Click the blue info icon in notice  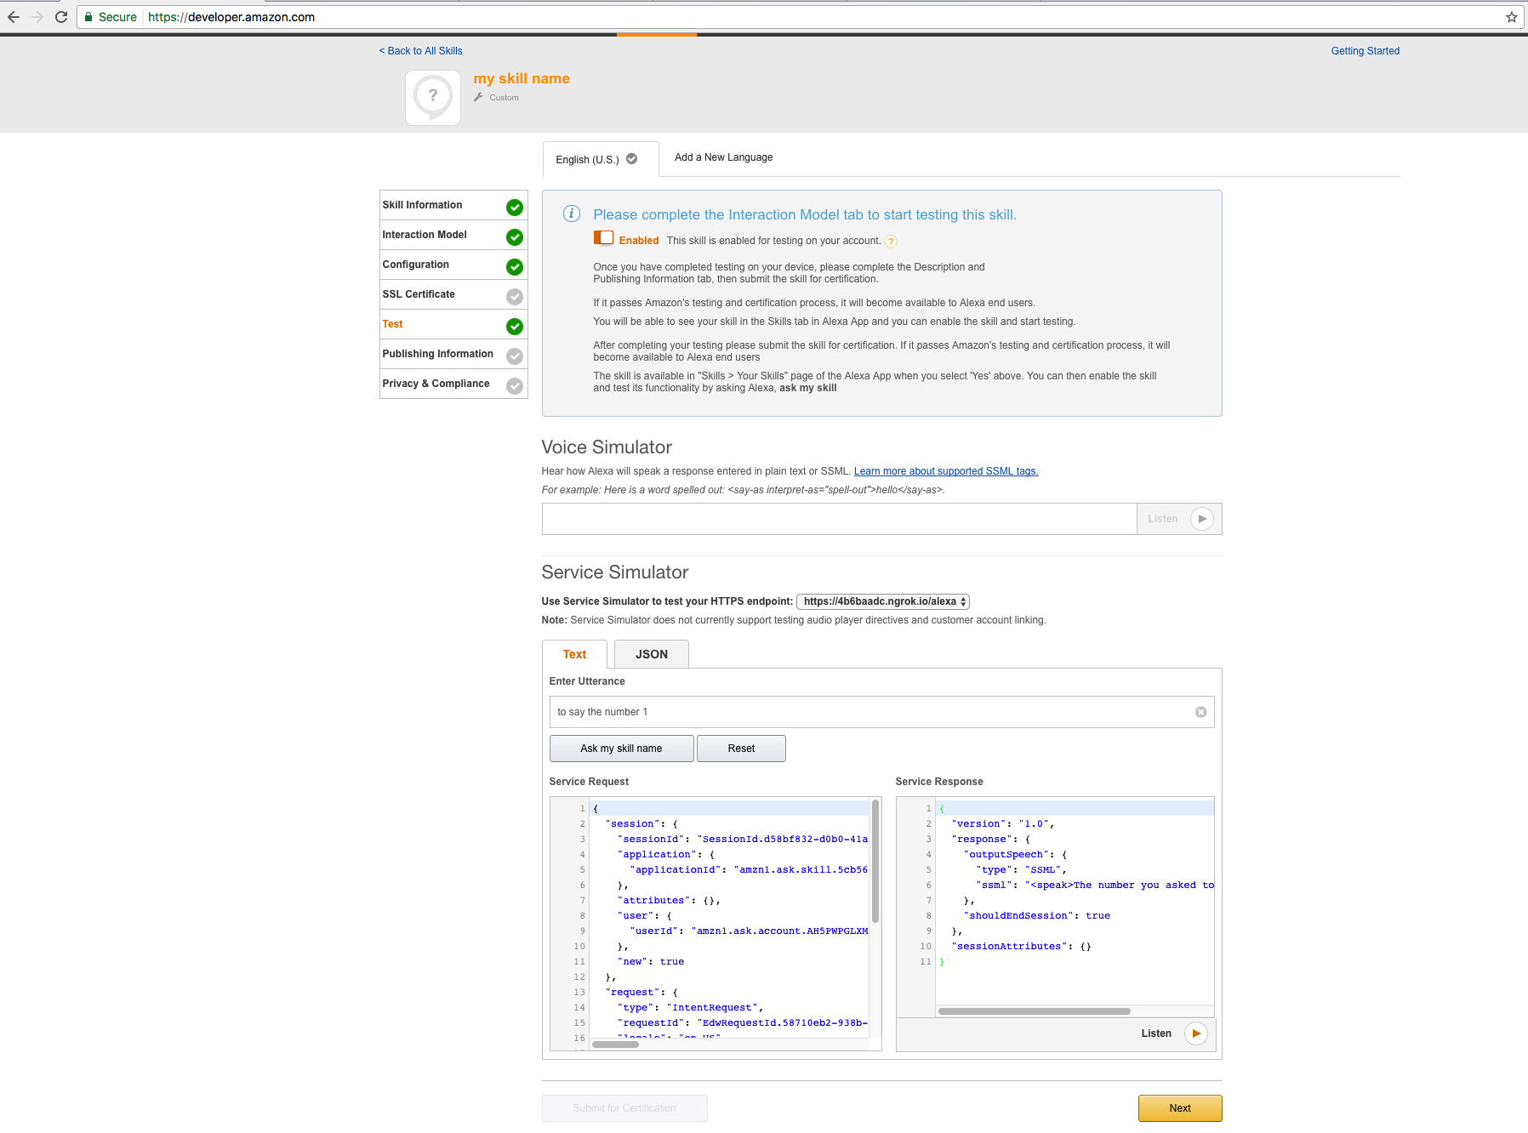(572, 214)
